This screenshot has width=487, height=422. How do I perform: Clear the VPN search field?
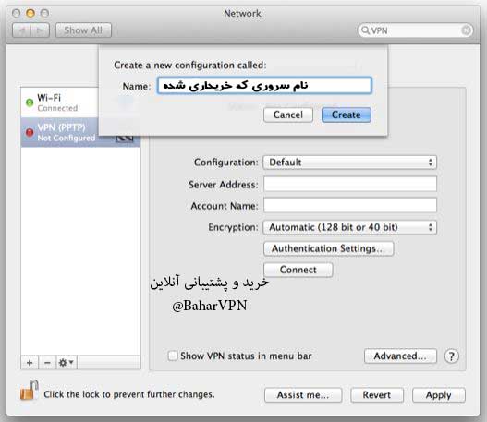click(x=466, y=30)
